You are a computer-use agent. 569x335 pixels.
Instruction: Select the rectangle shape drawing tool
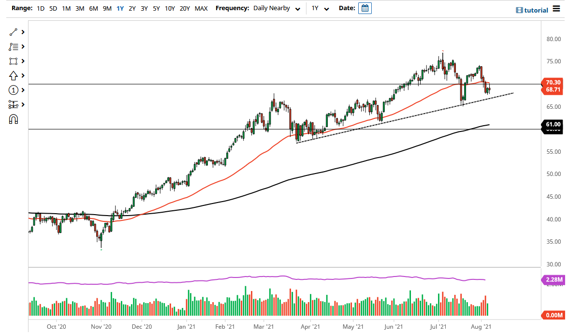click(x=14, y=61)
